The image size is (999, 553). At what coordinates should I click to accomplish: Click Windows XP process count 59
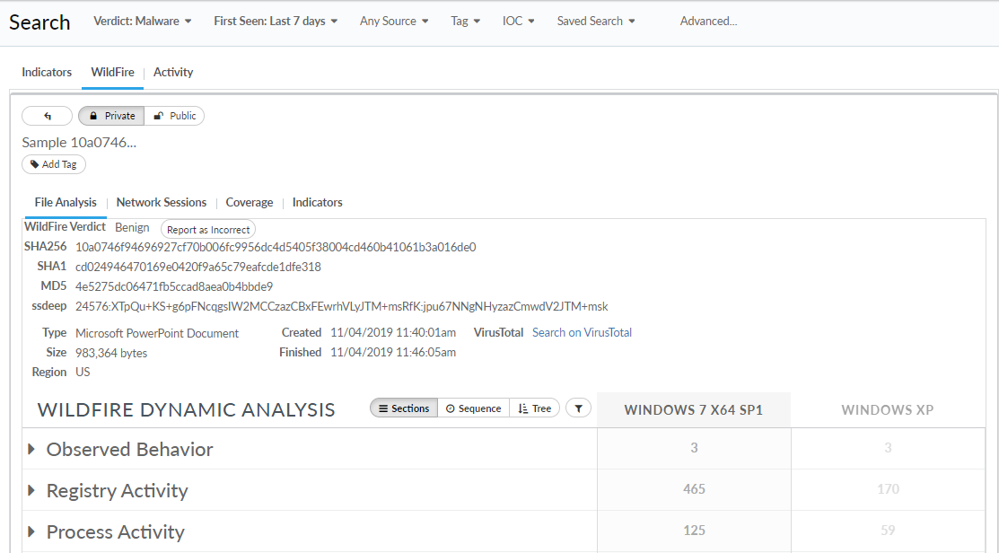(888, 531)
